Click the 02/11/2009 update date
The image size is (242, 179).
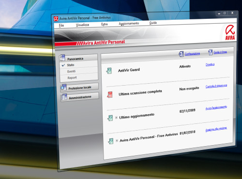187,111
